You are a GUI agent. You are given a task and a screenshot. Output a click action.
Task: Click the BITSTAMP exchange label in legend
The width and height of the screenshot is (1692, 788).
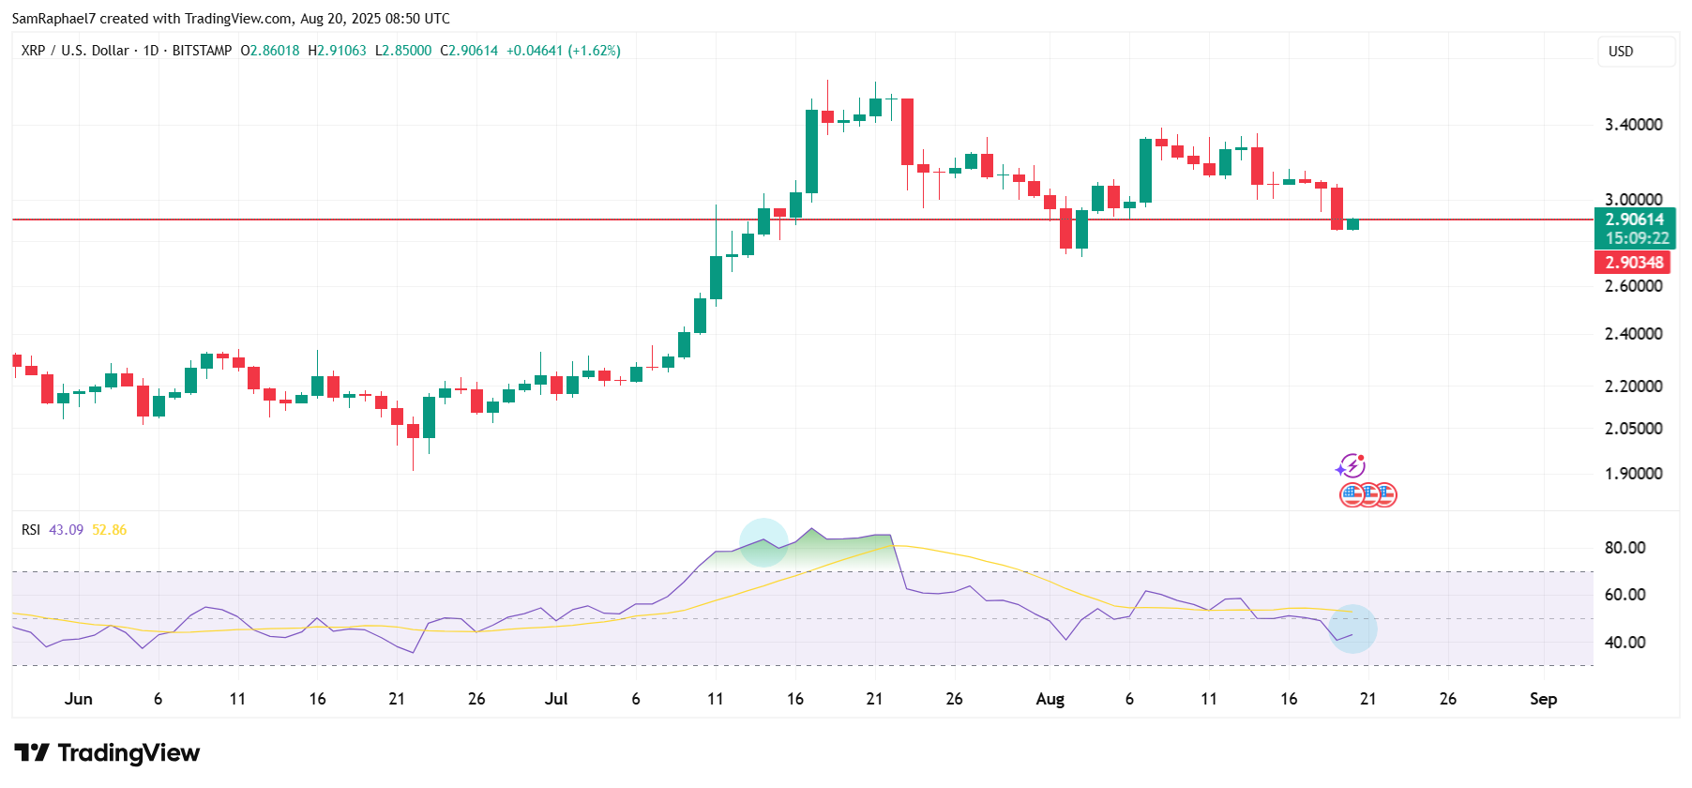tap(202, 51)
